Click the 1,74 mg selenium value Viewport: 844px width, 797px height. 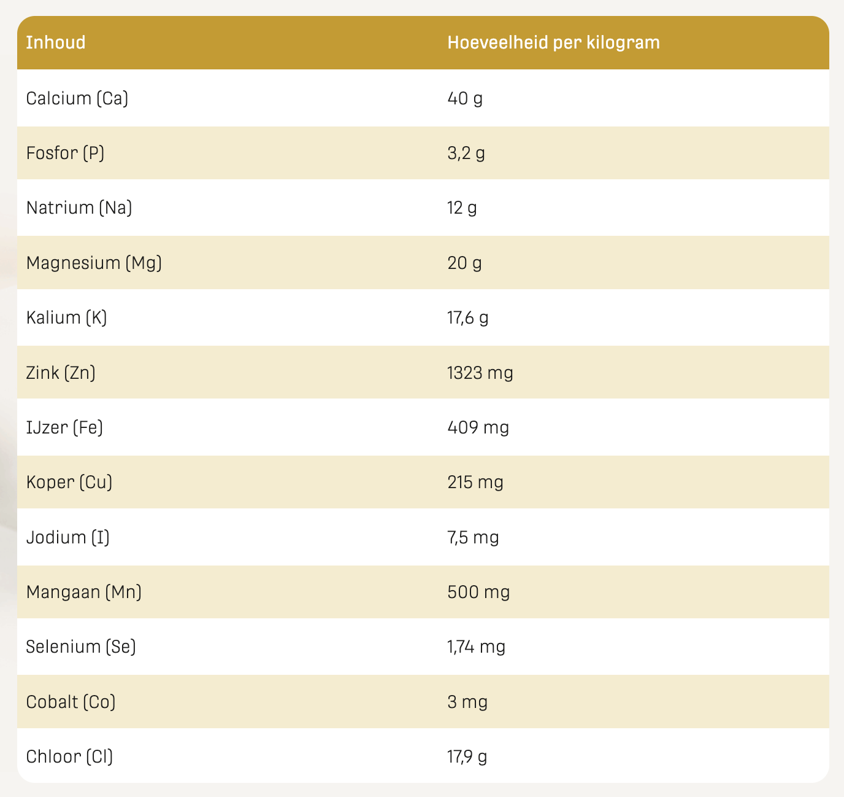point(477,647)
